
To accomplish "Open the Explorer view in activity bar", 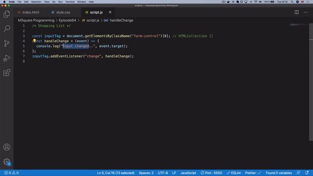I will 6,14.
